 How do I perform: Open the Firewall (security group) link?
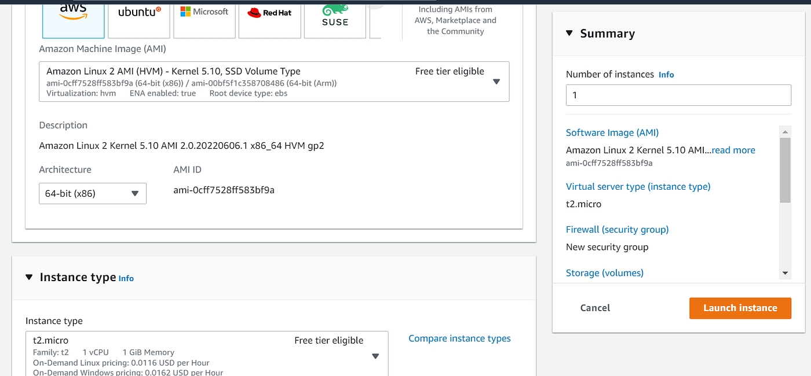coord(617,229)
